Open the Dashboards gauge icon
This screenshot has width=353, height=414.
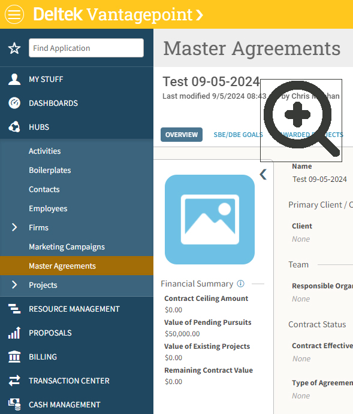tap(14, 103)
